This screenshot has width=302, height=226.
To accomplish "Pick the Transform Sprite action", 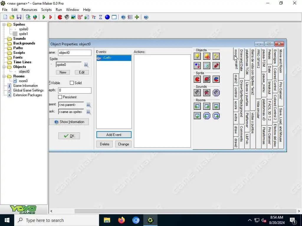I will (x=207, y=79).
